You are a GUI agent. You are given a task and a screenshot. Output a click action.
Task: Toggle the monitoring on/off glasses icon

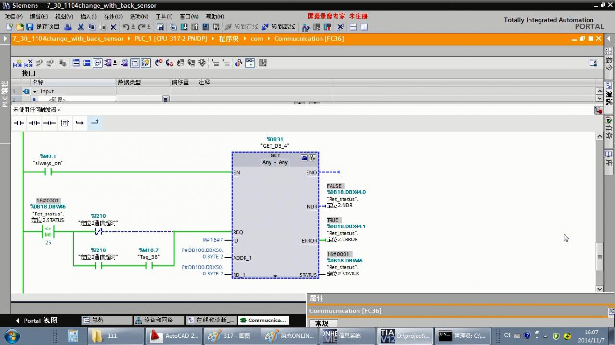pyautogui.click(x=250, y=63)
